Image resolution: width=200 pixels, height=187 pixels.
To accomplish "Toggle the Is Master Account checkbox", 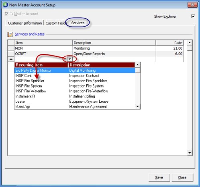I will click(6, 14).
